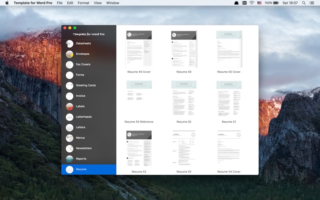Viewport: 320px width, 200px height.
Task: Open the File menu
Action: [60, 3]
